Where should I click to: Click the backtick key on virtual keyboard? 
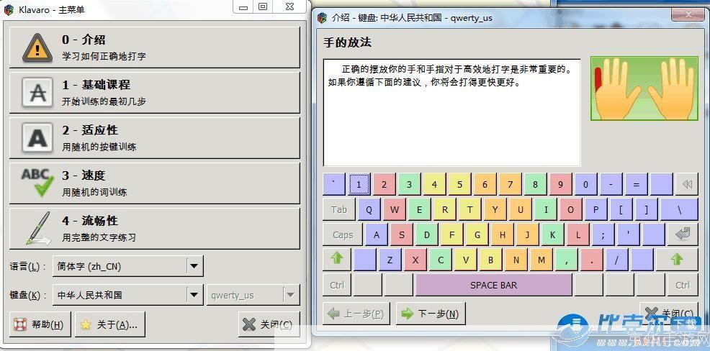click(334, 185)
